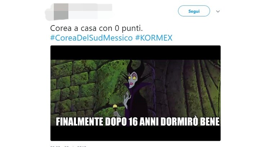Click the bottom black bar of the meme
The image size is (265, 147).
pos(135,133)
